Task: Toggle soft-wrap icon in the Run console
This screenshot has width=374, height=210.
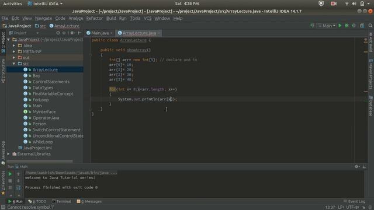Action: (x=18, y=188)
